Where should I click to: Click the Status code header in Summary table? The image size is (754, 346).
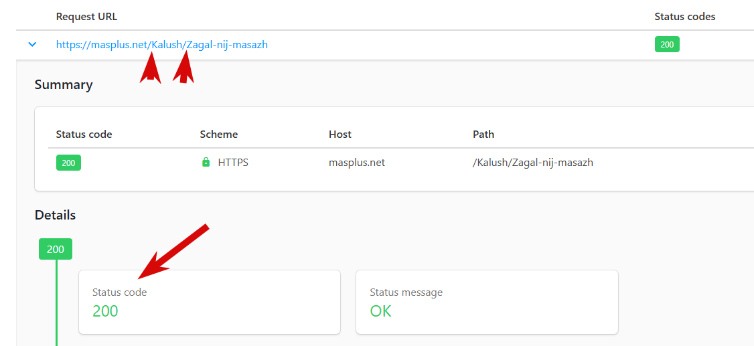(x=84, y=135)
